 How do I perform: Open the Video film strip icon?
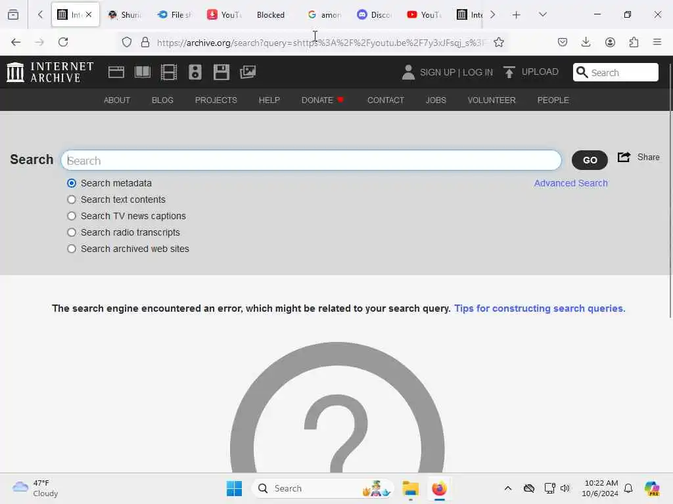click(169, 72)
